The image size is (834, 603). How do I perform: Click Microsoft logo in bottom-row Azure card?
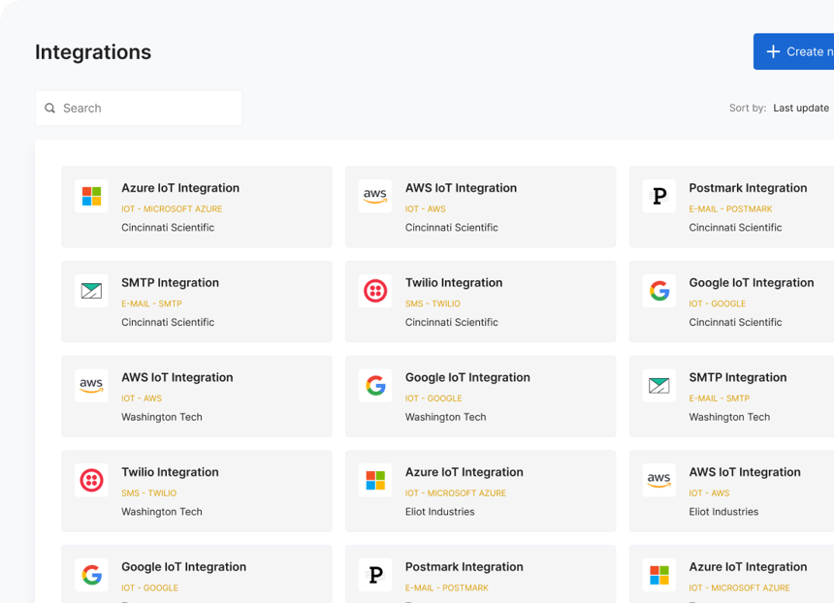point(659,575)
